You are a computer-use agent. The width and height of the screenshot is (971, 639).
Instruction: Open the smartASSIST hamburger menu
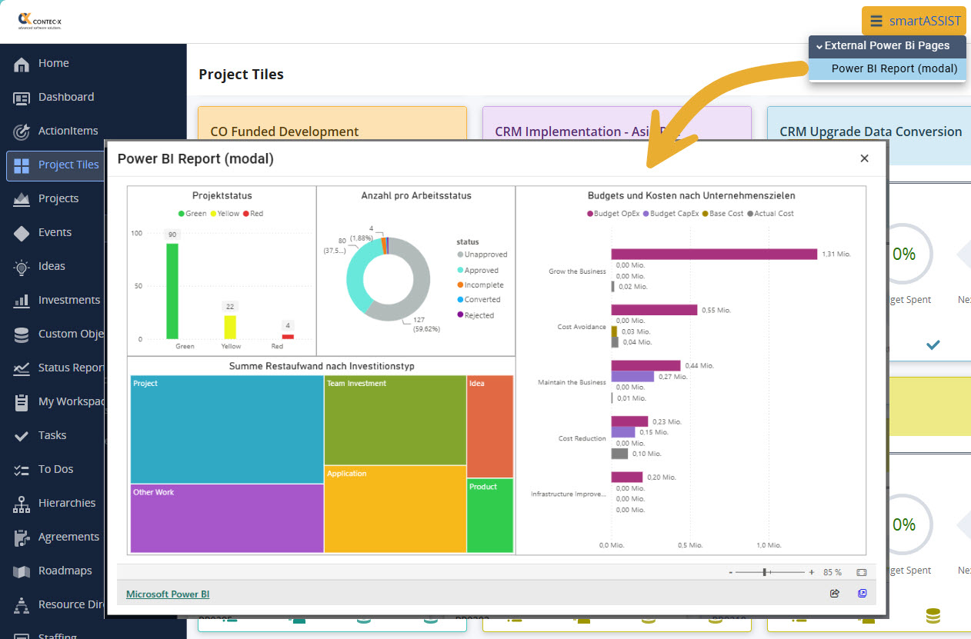[x=876, y=21]
